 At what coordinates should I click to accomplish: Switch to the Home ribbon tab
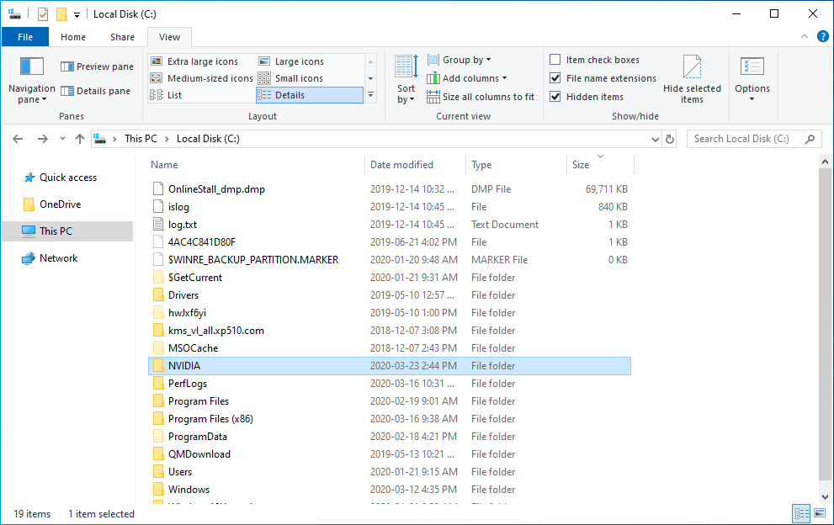(x=73, y=37)
